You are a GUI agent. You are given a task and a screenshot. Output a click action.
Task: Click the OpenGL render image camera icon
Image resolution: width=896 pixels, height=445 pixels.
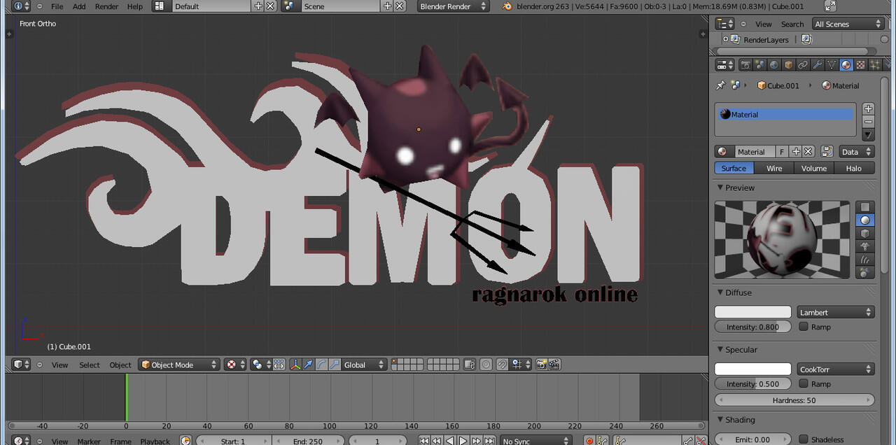tap(542, 365)
